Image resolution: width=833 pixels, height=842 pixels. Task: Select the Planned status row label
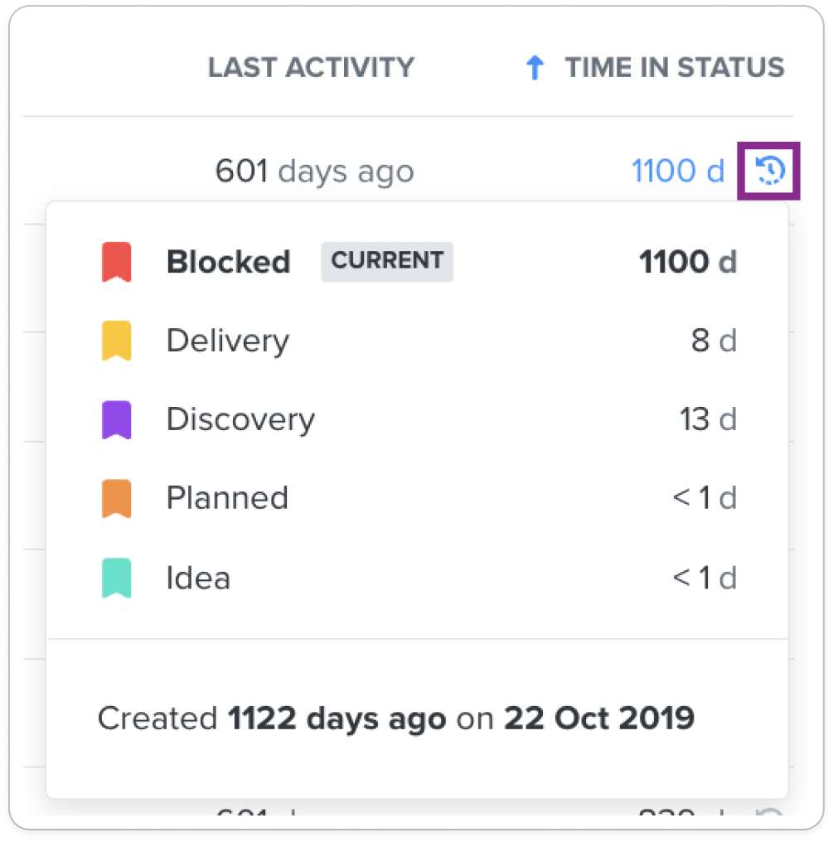coord(227,498)
